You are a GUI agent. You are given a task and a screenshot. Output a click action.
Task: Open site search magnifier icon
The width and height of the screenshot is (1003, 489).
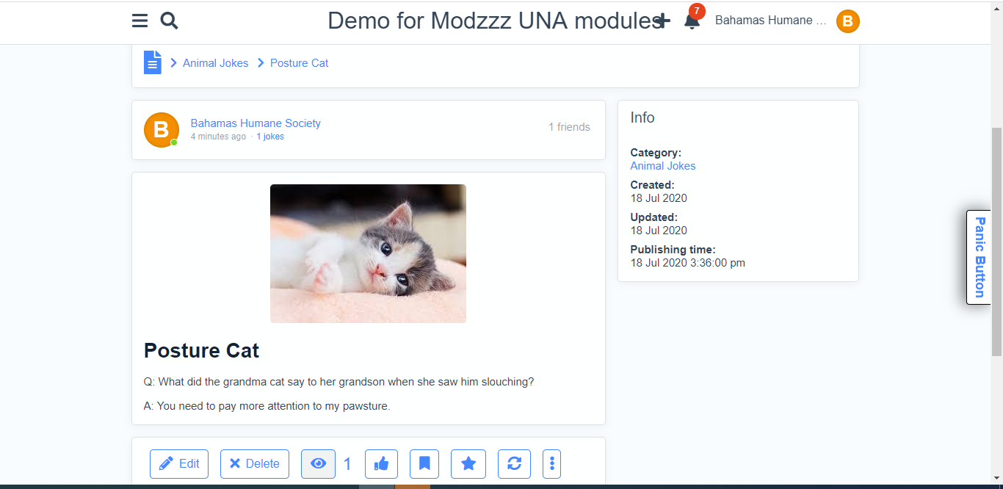point(170,21)
